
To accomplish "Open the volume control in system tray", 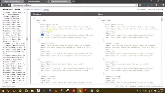I will tap(152, 91).
